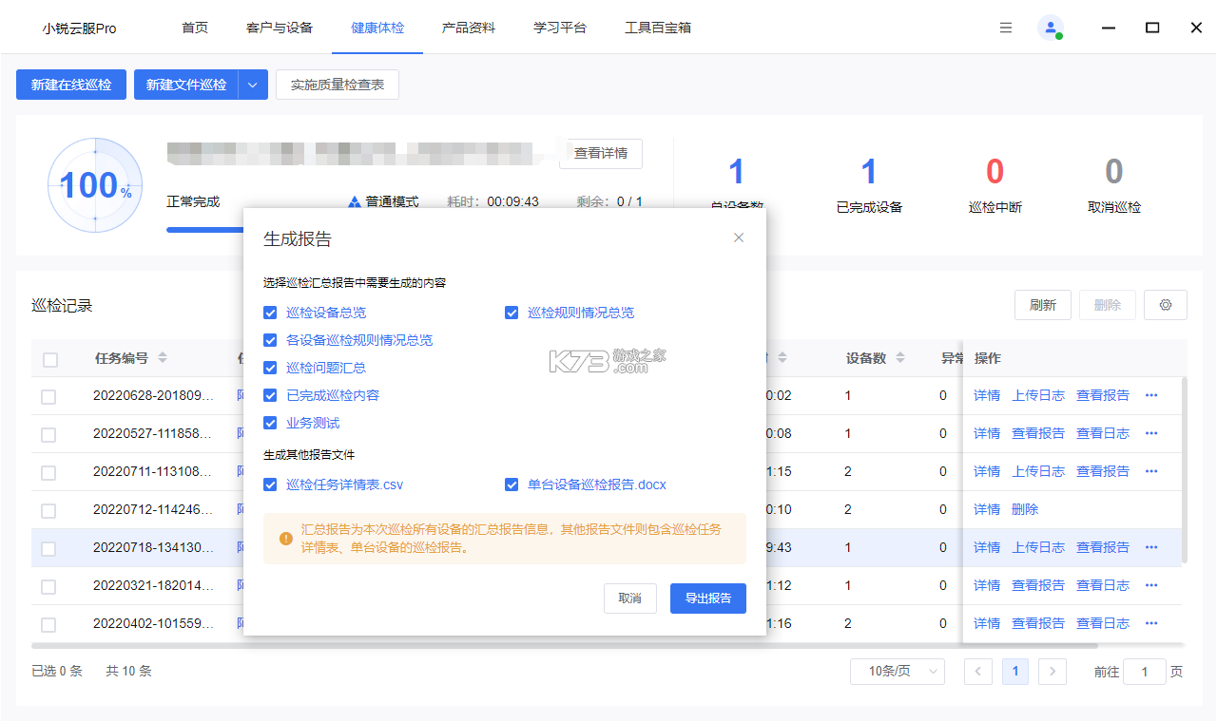Open more actions for task 20220402-101559
Viewport: 1217px width, 722px height.
[1151, 623]
